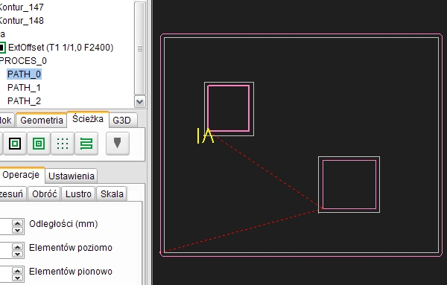
Task: Open the Skala operation tab
Action: click(x=112, y=194)
